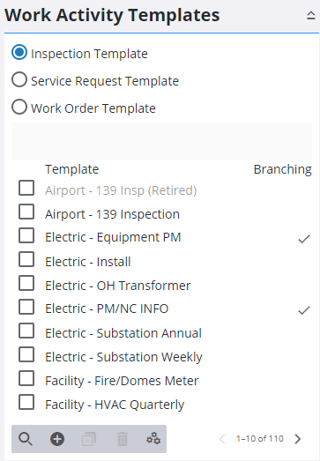Open the retired Airport - 139 Insp template
320x461 pixels.
121,190
